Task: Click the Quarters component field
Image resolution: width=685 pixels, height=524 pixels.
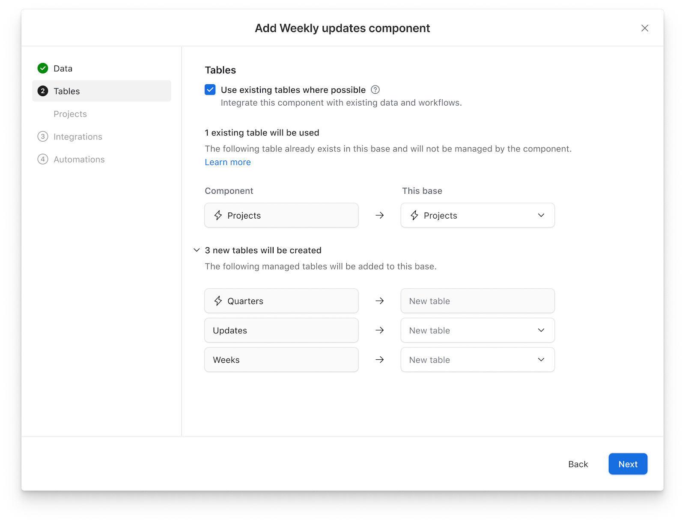Action: (x=281, y=301)
